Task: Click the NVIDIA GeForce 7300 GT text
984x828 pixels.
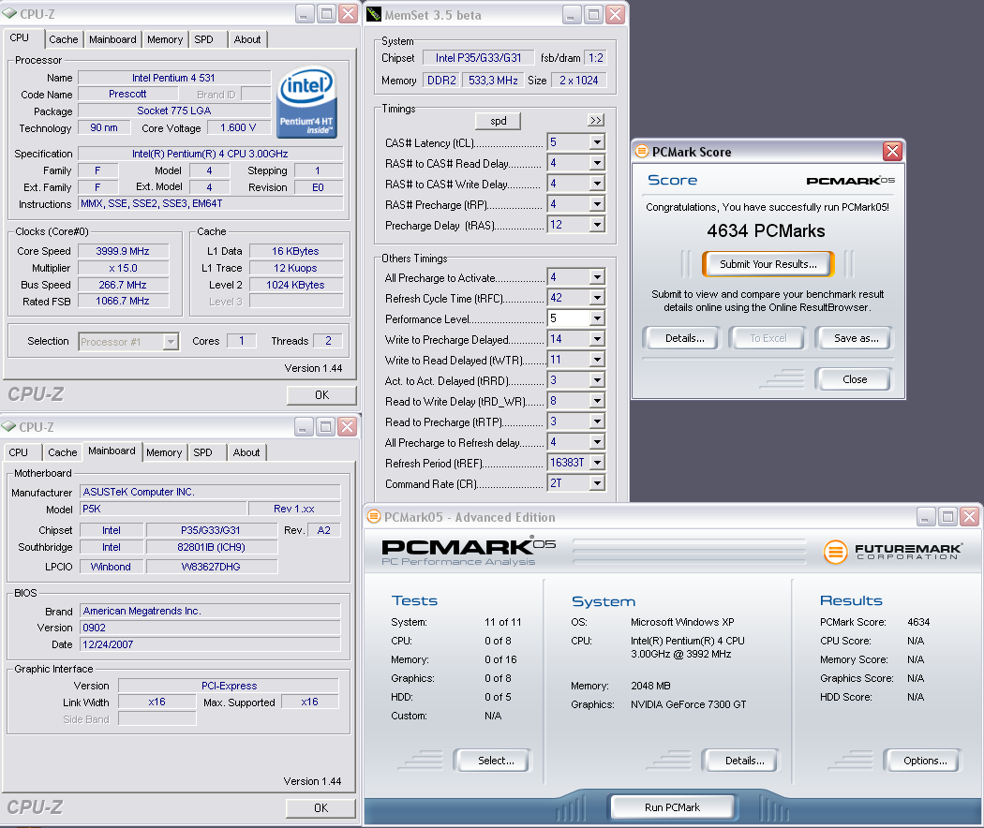Action: point(689,704)
